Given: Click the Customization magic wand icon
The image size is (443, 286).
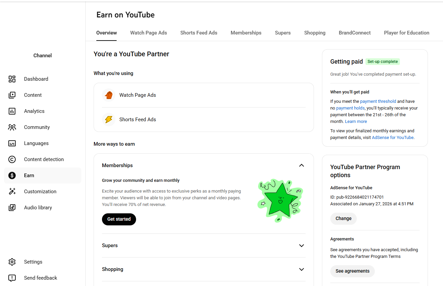Looking at the screenshot, I should tap(12, 192).
